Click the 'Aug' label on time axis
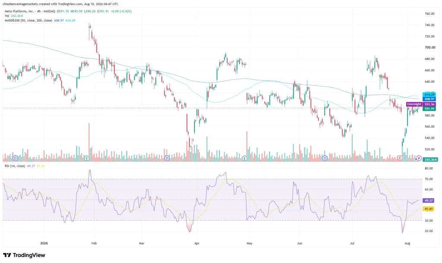Image resolution: width=442 pixels, height=263 pixels. click(407, 243)
